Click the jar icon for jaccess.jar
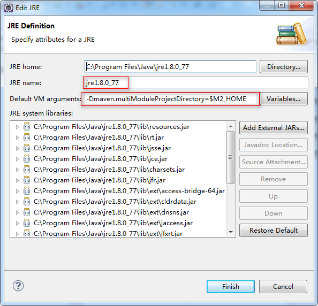Screen dimensions: 318x306 tap(27, 223)
